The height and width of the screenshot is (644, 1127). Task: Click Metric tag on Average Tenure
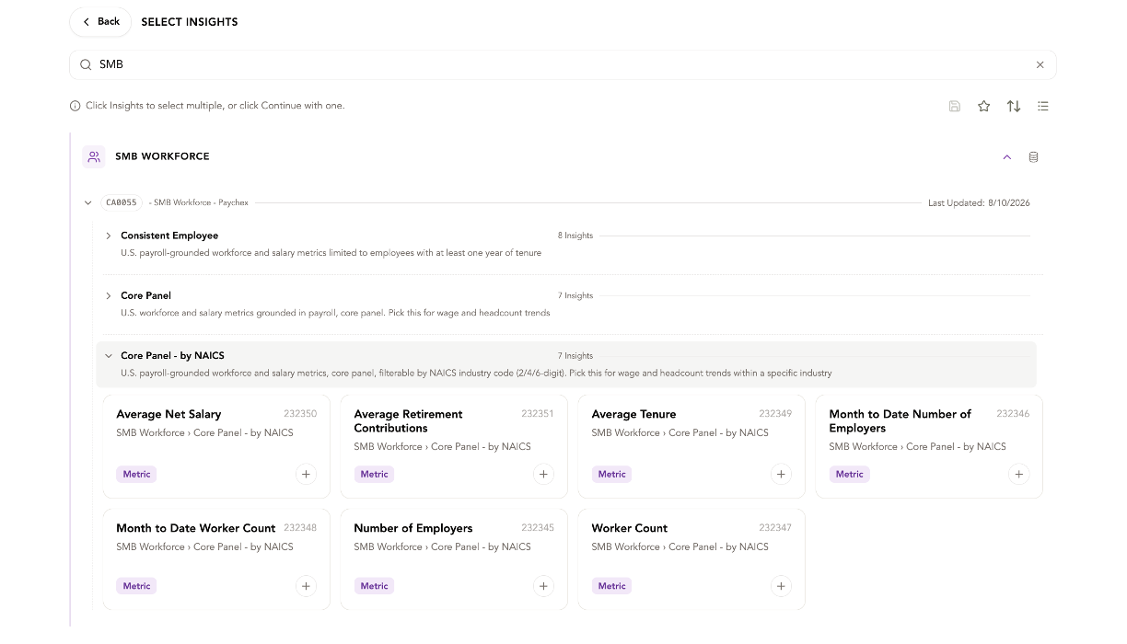point(611,474)
